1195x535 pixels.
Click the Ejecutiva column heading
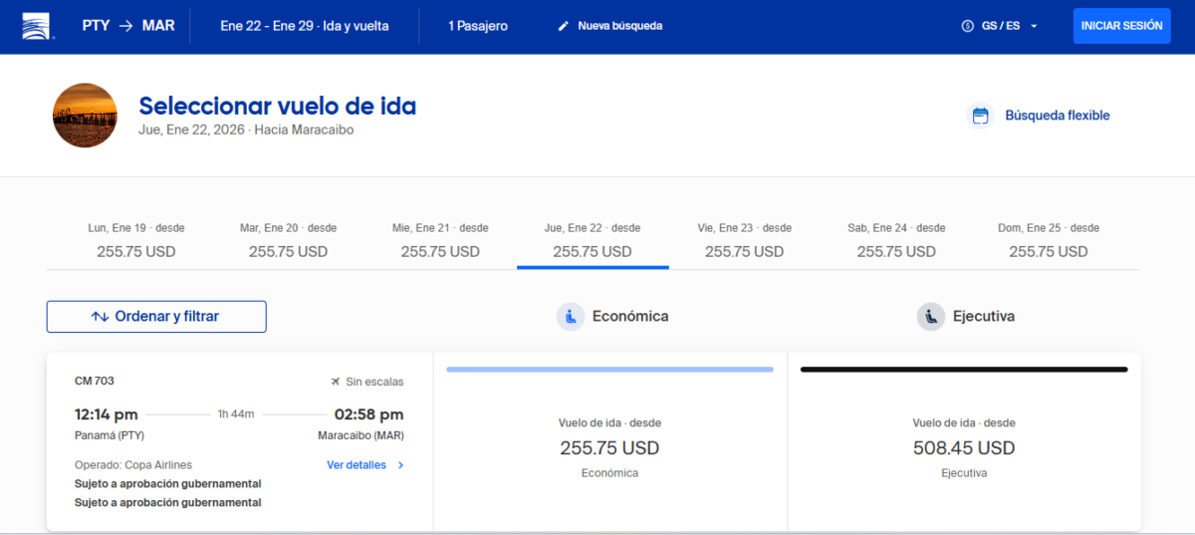point(984,317)
